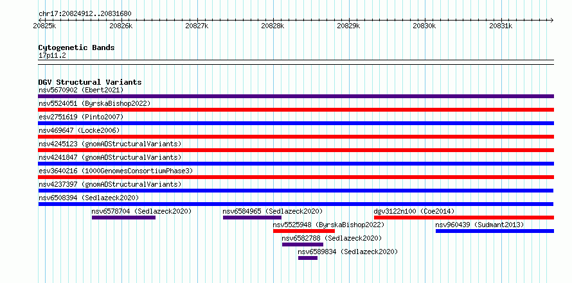The height and width of the screenshot is (283, 572).
Task: Open the nsv6508394 (Sedlazeck2020) label
Action: pyautogui.click(x=89, y=198)
